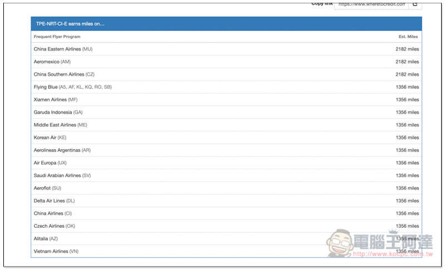Image resolution: width=445 pixels, height=270 pixels.
Task: Click Delta Air Lines' 1356 miles value
Action: pyautogui.click(x=407, y=201)
